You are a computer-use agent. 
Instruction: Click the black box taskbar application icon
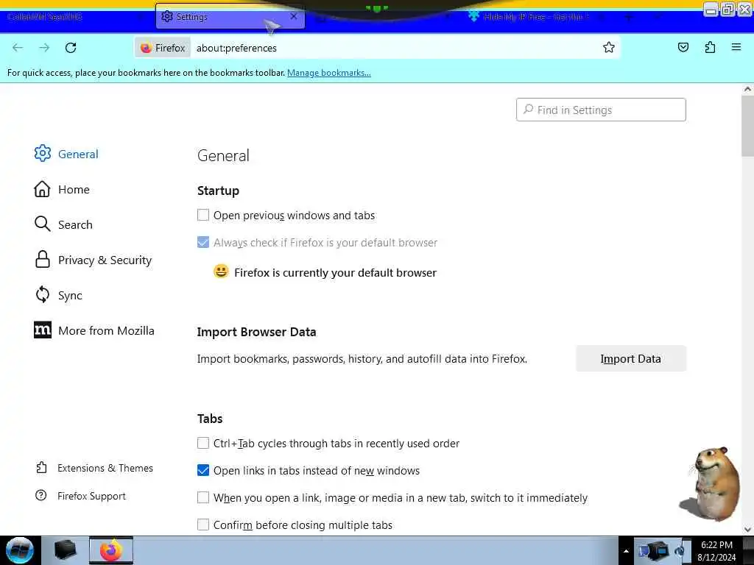(x=66, y=550)
